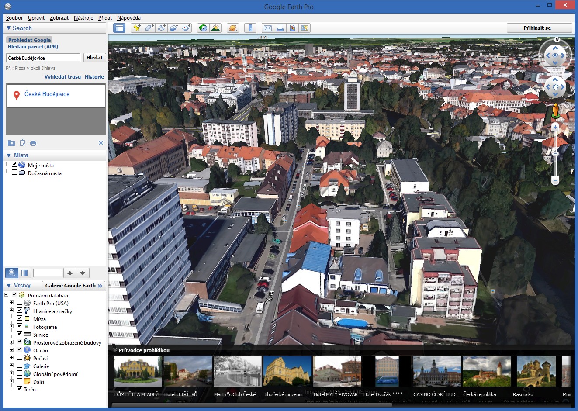Expand the Hranice a značky layer
The height and width of the screenshot is (411, 578).
(12, 311)
